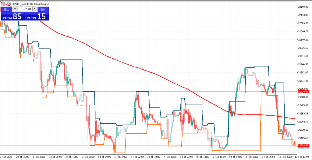Click the 21682.00 price scale label
Viewport: 312px width, 160px height.
[303, 72]
